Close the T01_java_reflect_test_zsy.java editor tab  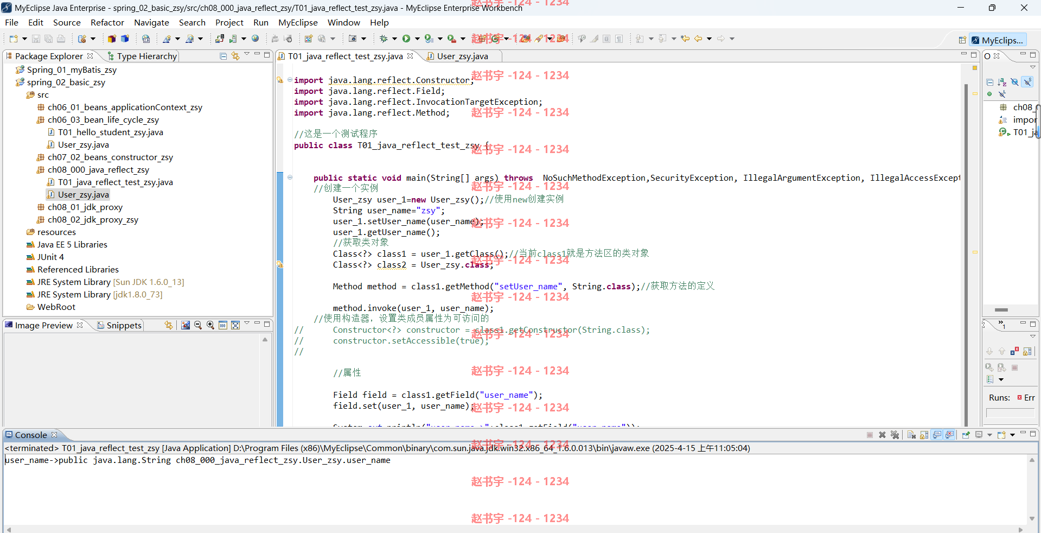click(410, 56)
